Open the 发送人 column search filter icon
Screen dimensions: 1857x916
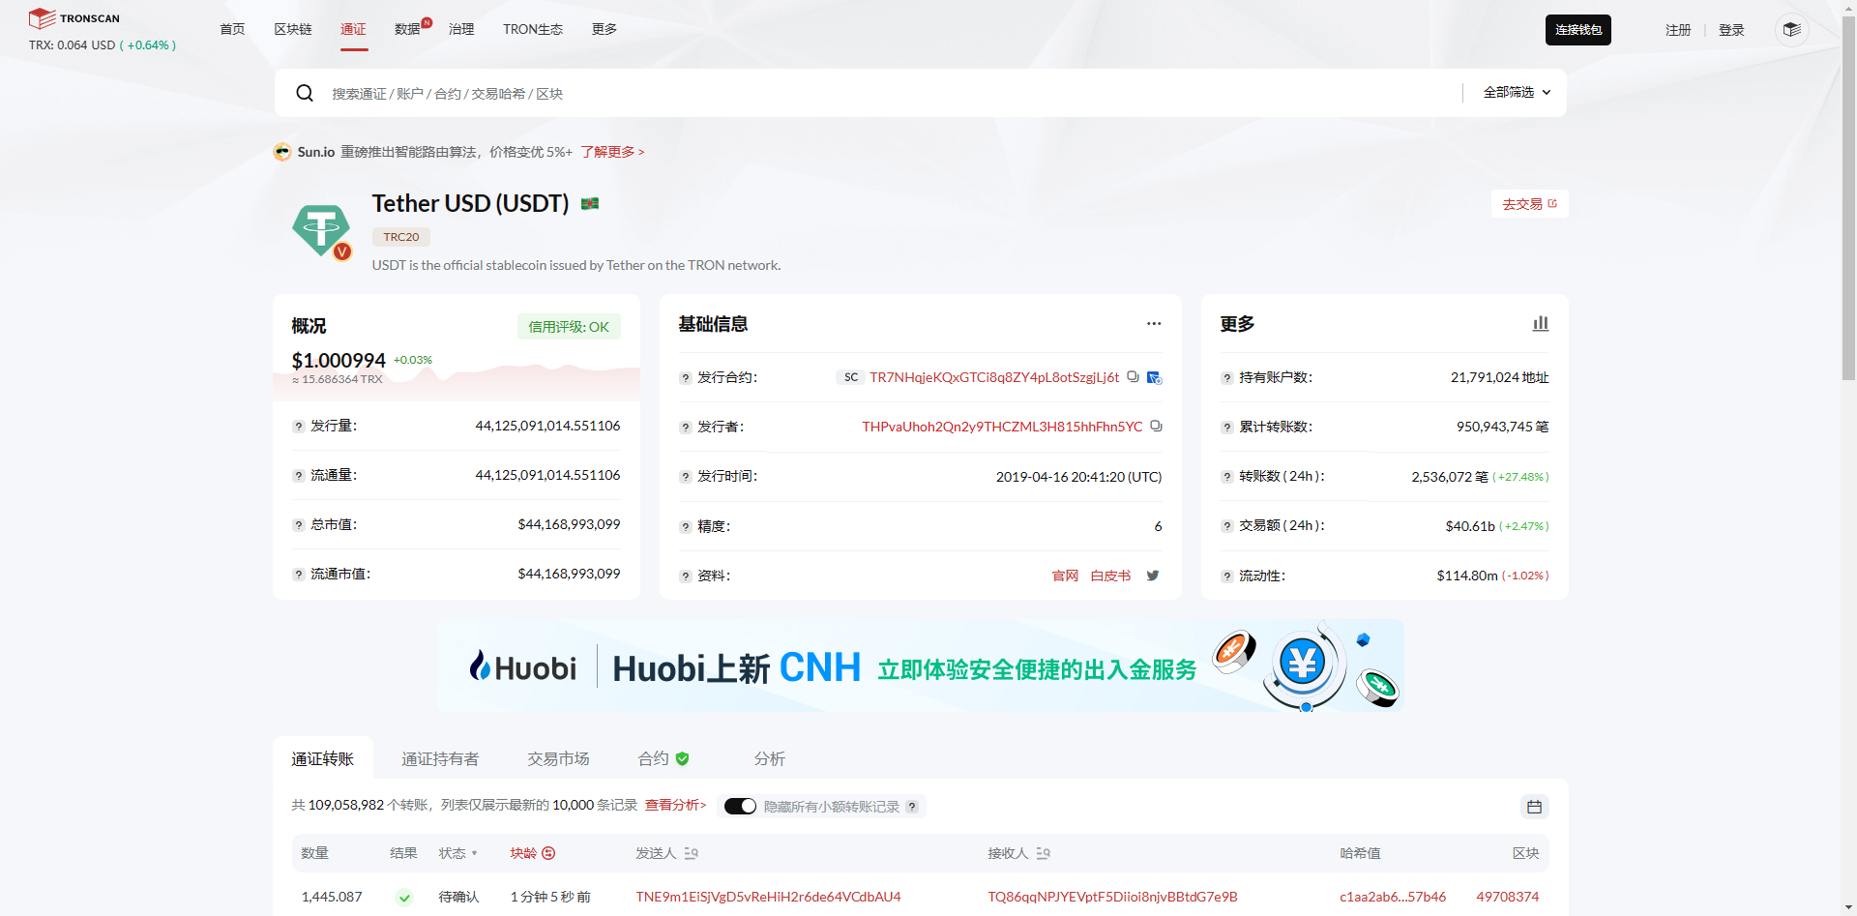coord(691,853)
